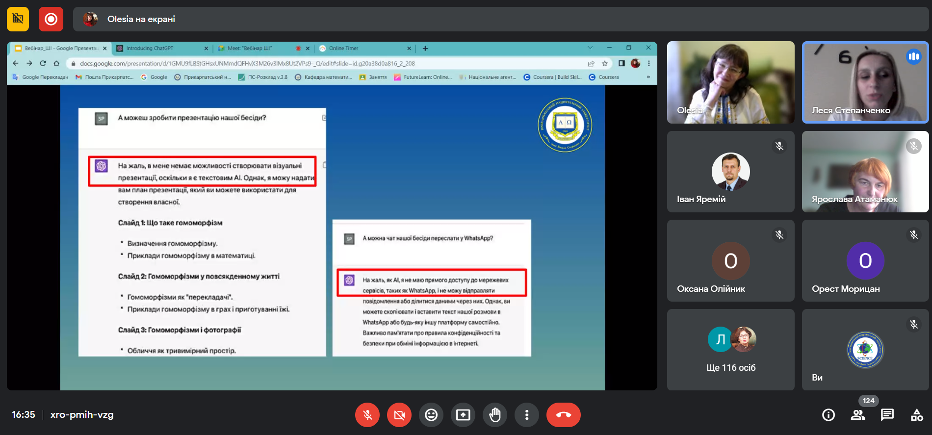Click the yellow captions-off icon at top left
This screenshot has width=932, height=435.
(18, 19)
